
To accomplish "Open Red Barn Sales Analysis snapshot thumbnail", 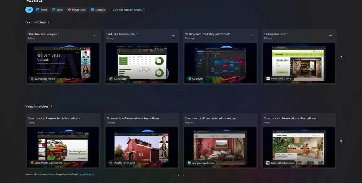I will (63, 63).
